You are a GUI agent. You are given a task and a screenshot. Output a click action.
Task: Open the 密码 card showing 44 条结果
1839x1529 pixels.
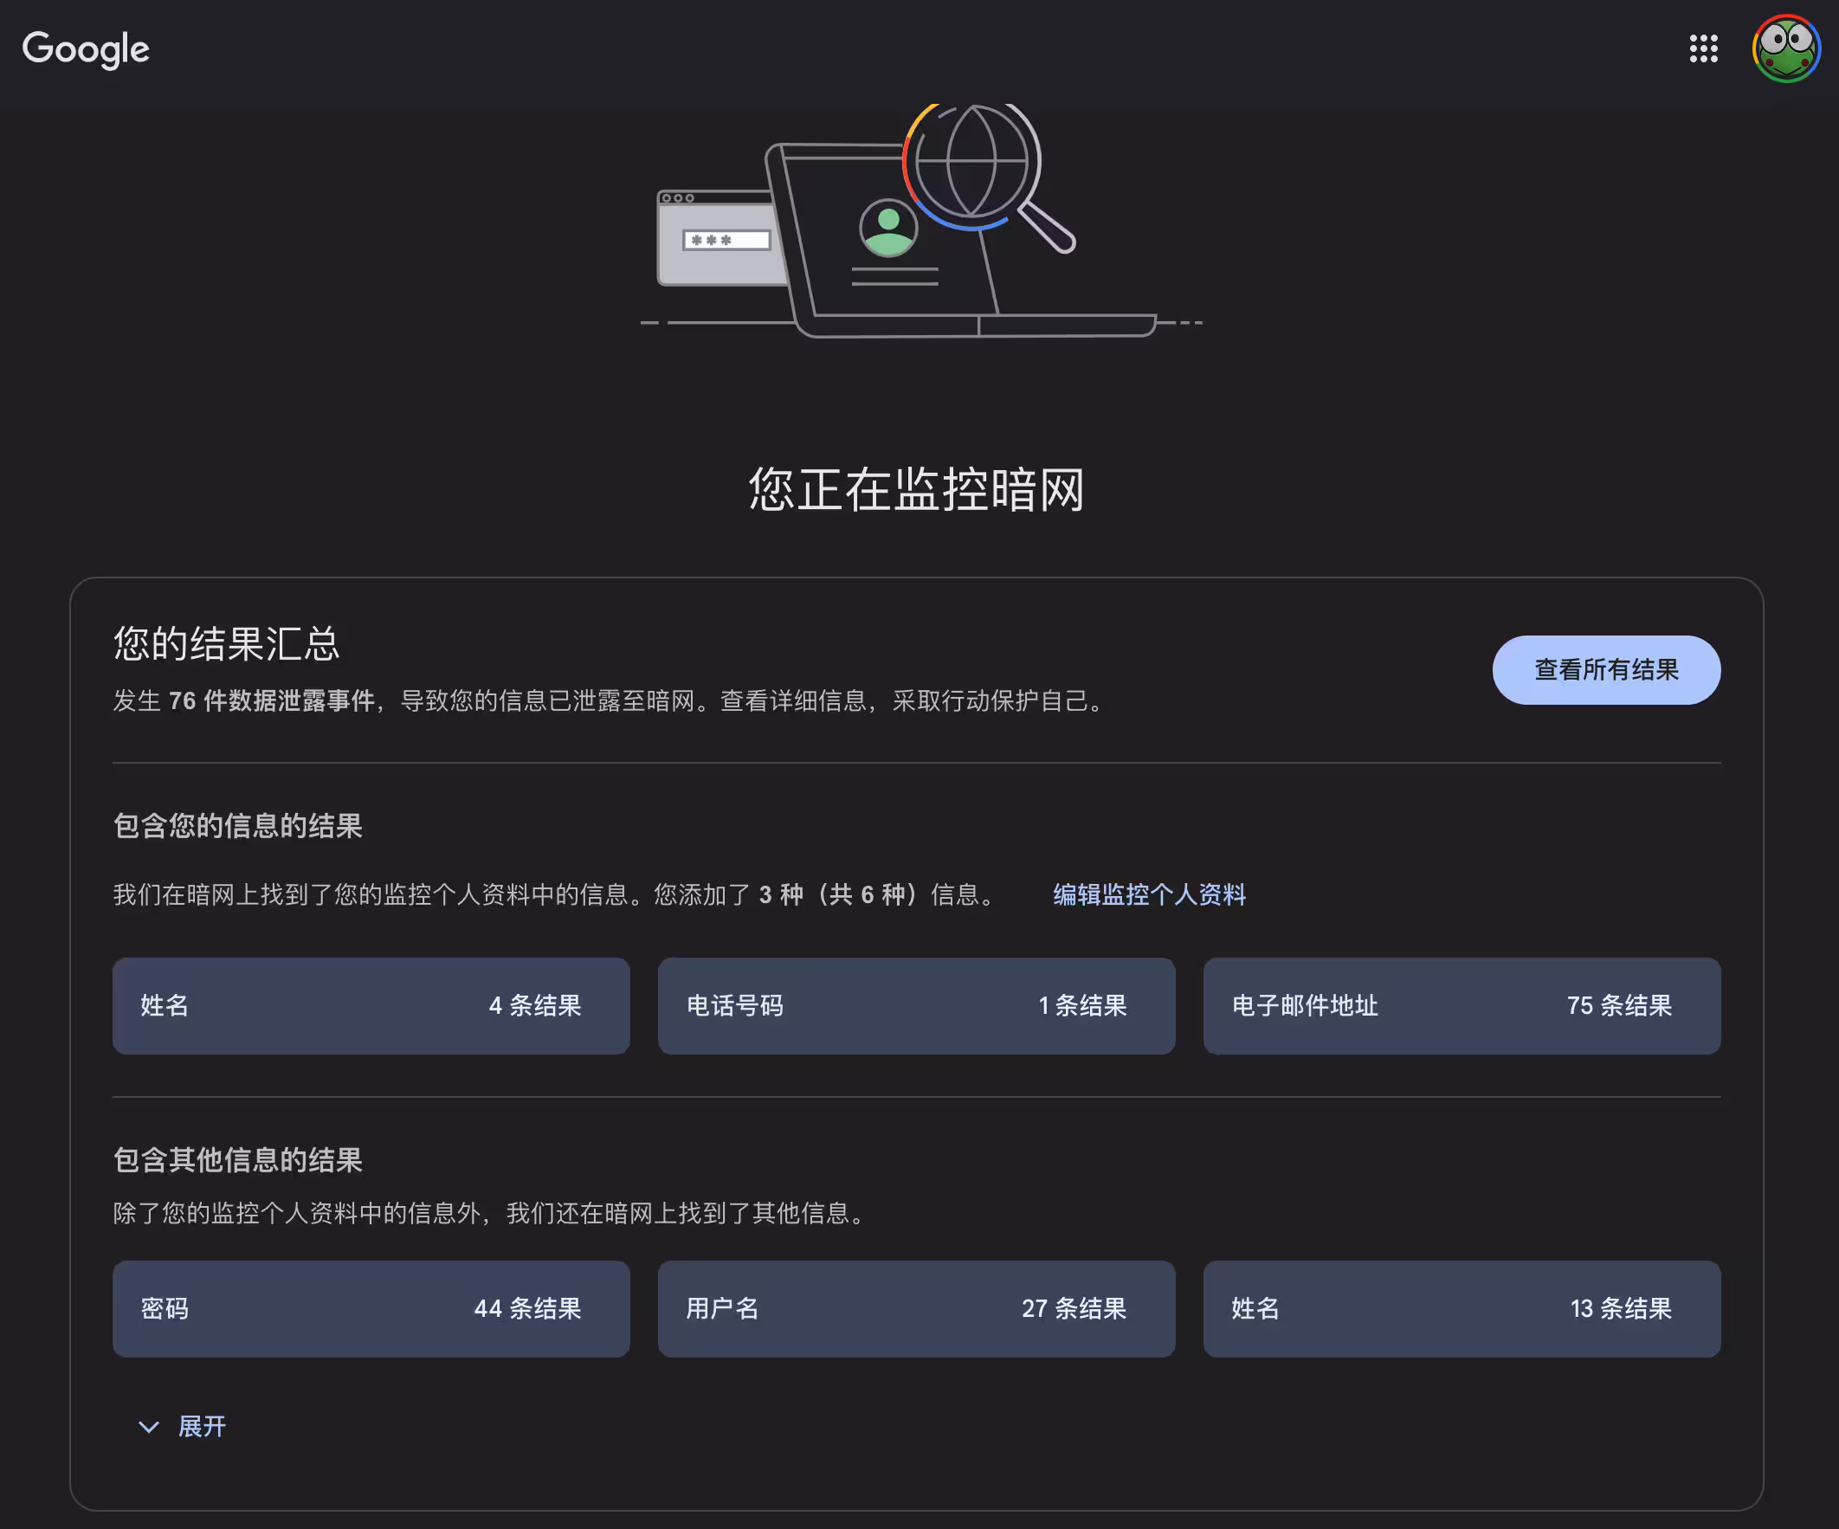click(371, 1309)
